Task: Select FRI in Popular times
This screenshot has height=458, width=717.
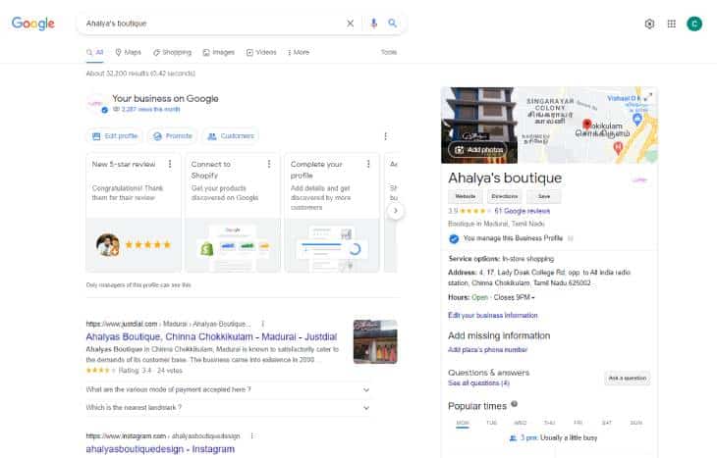Action: pyautogui.click(x=578, y=423)
